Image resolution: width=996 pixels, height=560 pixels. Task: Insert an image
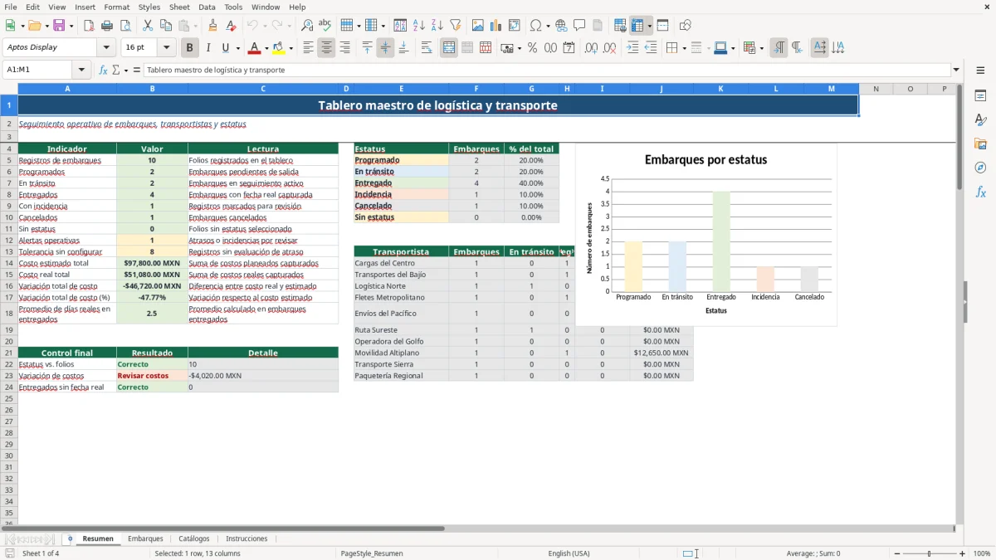pos(478,26)
